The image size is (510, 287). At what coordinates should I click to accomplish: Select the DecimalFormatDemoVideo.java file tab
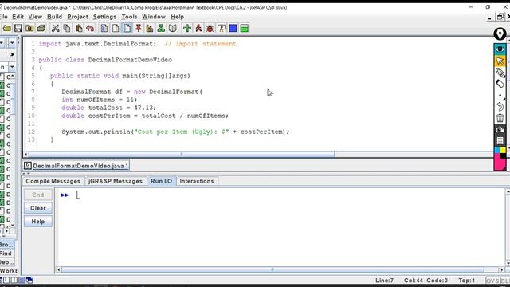tap(76, 166)
